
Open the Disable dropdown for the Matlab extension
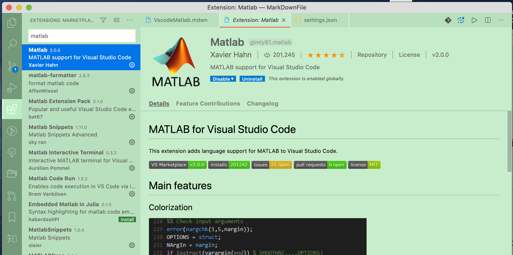click(223, 79)
